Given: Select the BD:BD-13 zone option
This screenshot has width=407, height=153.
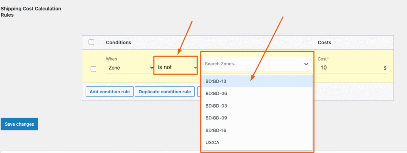Looking at the screenshot, I should coord(257,81).
